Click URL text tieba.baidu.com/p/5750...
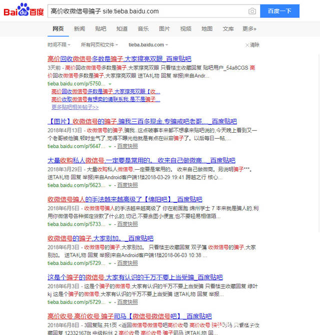The width and height of the screenshot is (320, 335). point(76,84)
